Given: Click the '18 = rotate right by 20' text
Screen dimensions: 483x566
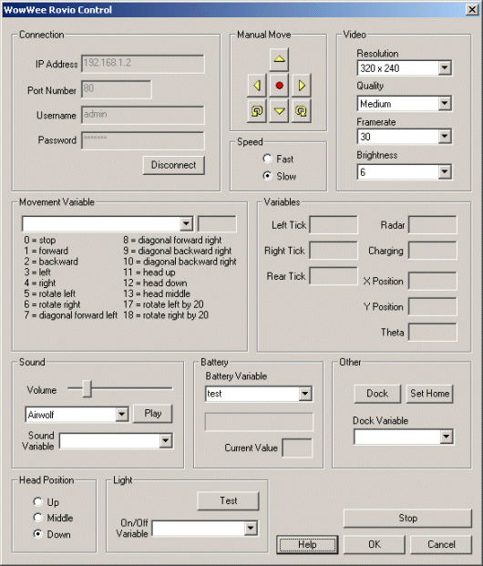Looking at the screenshot, I should 166,315.
